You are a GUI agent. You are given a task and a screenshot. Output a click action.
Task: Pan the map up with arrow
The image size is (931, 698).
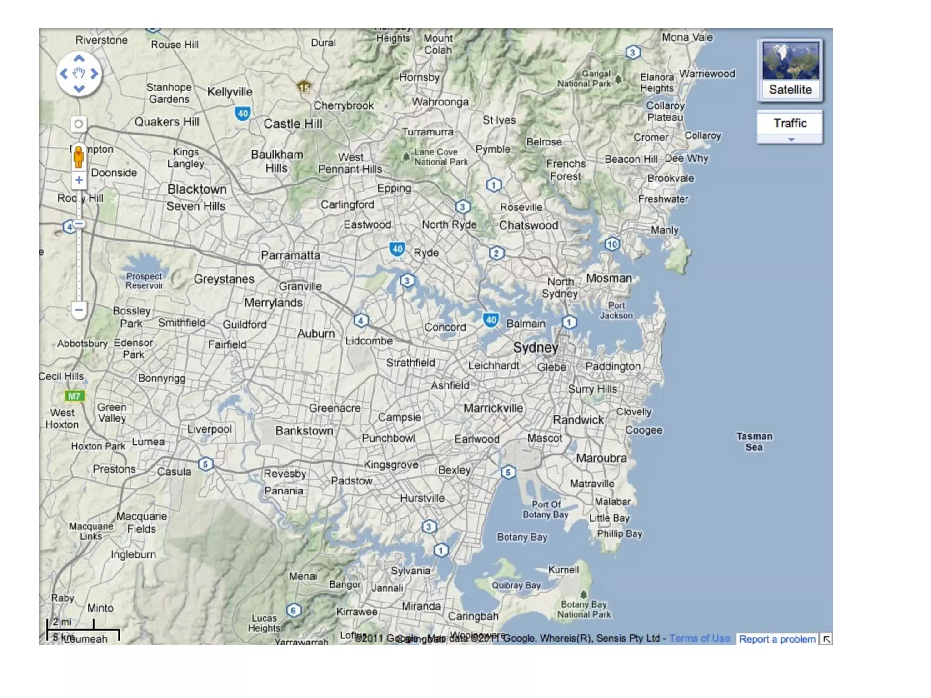click(79, 59)
